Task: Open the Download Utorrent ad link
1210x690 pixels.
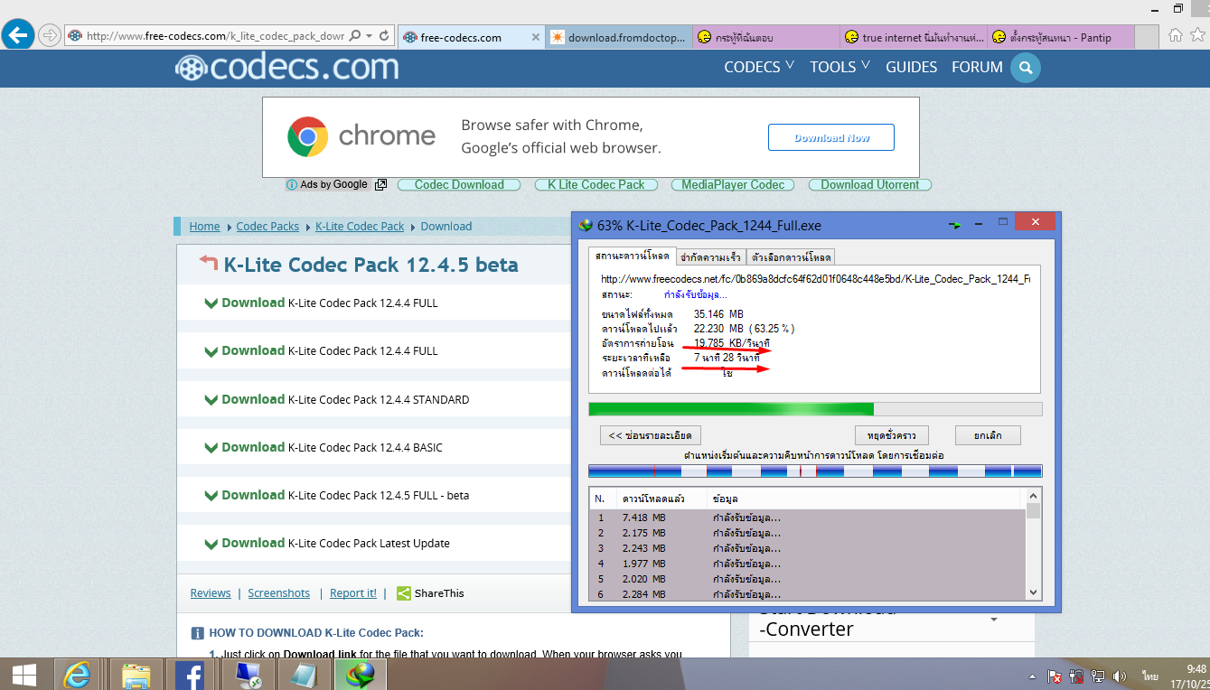Action: 870,184
